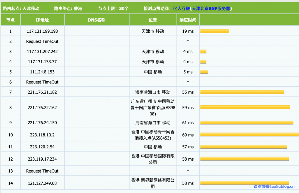299x193 pixels.
Task: Select IP address 223.118.10.2
Action: 42,135
